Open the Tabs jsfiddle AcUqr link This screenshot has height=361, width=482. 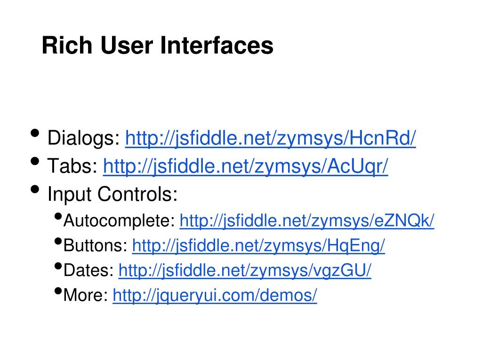coord(245,166)
